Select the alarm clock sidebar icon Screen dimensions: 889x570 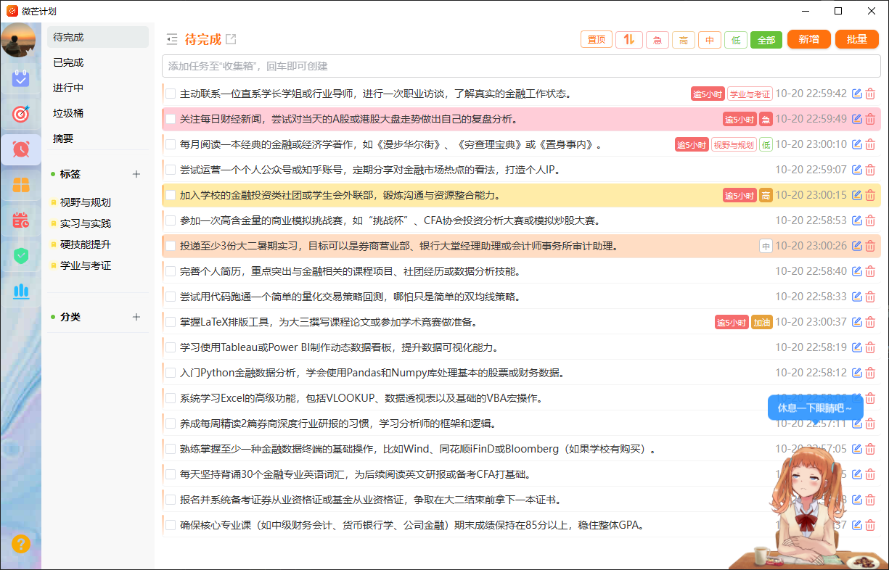pyautogui.click(x=20, y=149)
